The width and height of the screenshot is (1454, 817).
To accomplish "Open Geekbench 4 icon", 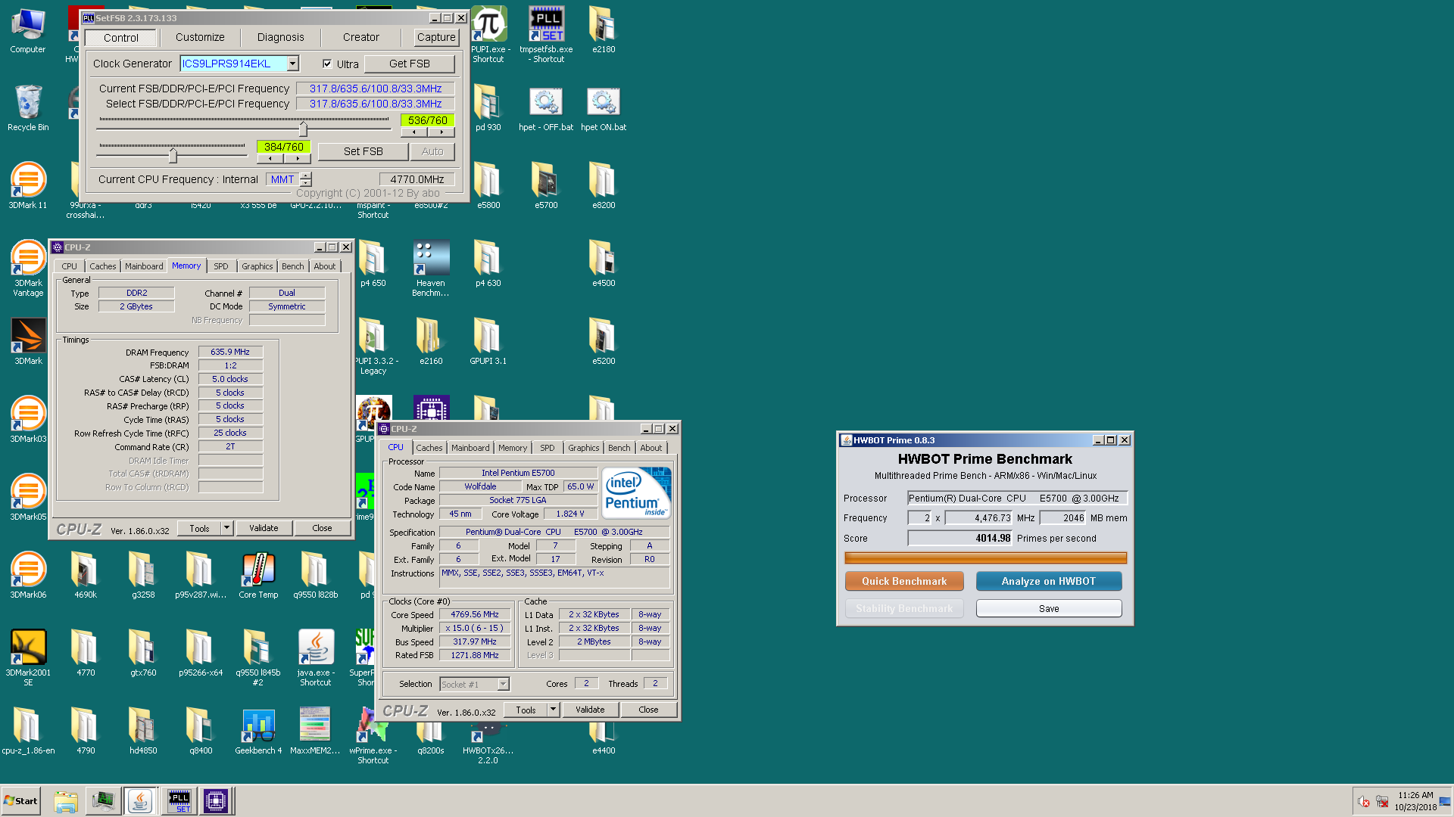I will (x=258, y=732).
